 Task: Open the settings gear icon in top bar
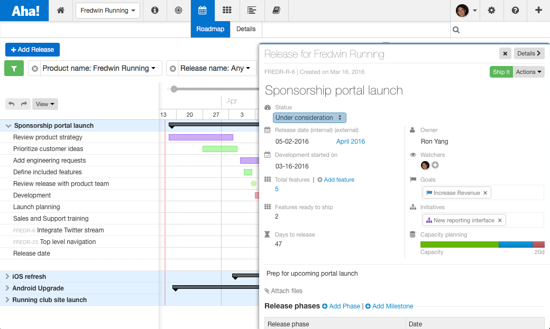coord(491,10)
